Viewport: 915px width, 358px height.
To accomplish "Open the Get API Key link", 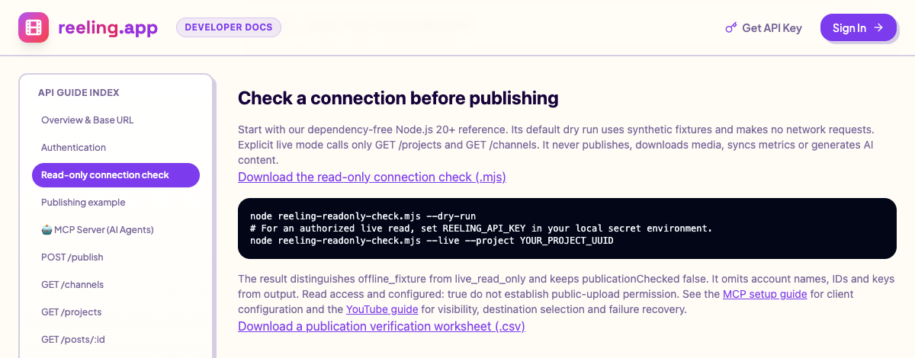I will pos(763,28).
